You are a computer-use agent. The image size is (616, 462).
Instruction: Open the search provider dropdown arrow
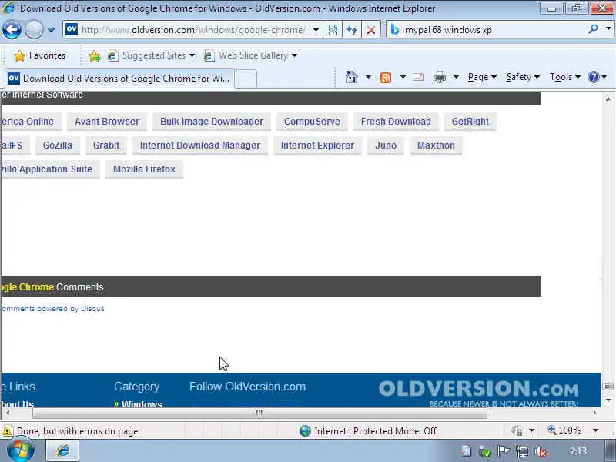coord(608,28)
